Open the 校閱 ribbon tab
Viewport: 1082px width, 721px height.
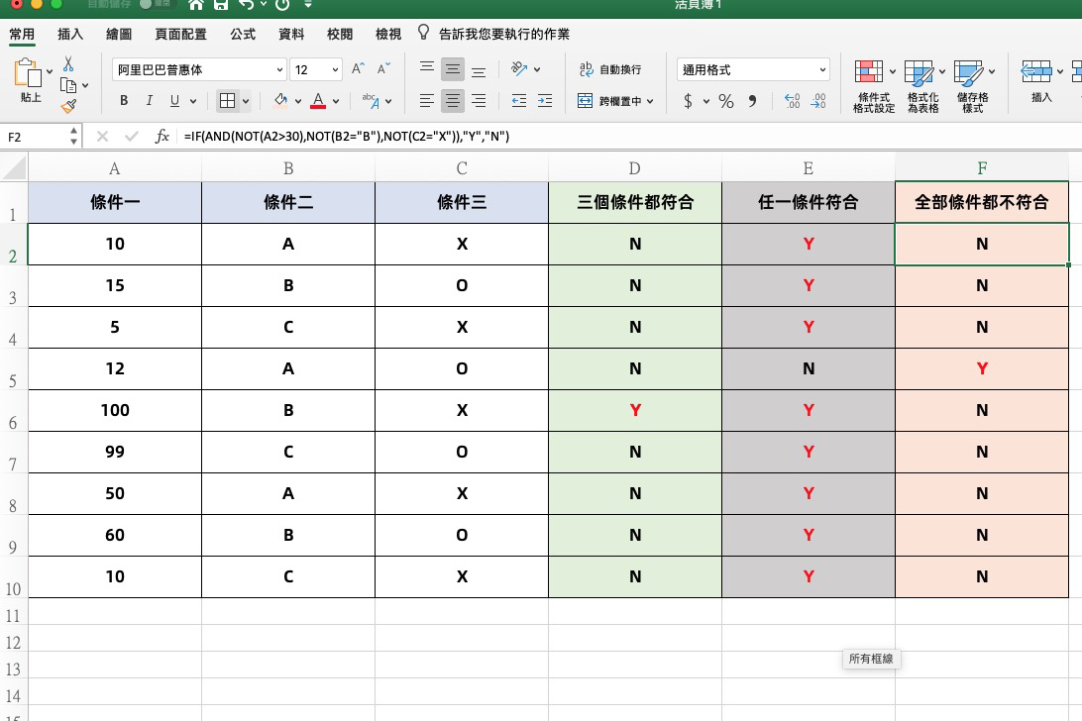(340, 33)
